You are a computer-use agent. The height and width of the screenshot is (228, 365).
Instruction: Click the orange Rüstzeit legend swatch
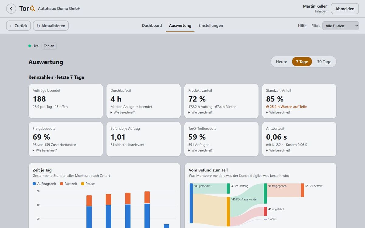click(62, 184)
